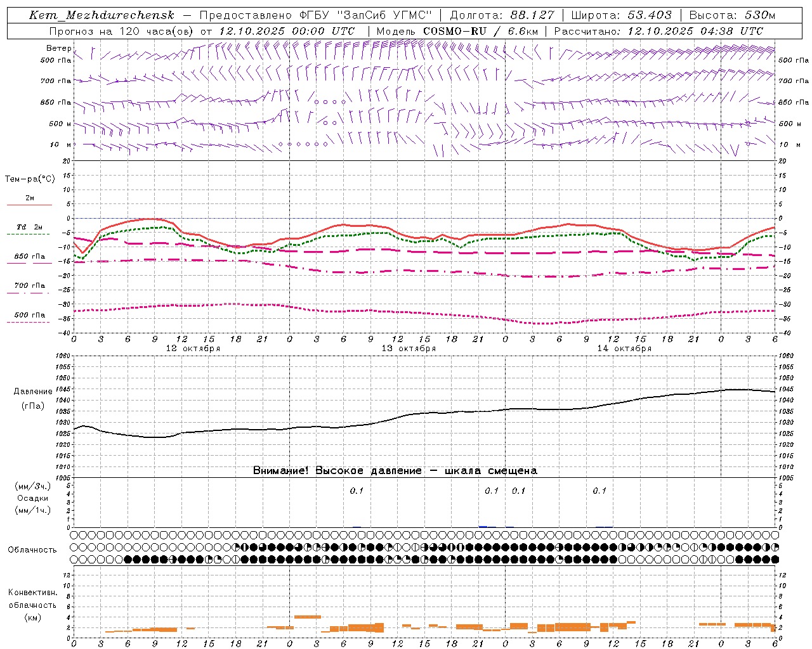This screenshot has width=812, height=649.
Task: Select the 'Широта: 53.403' latitude value
Action: point(622,15)
